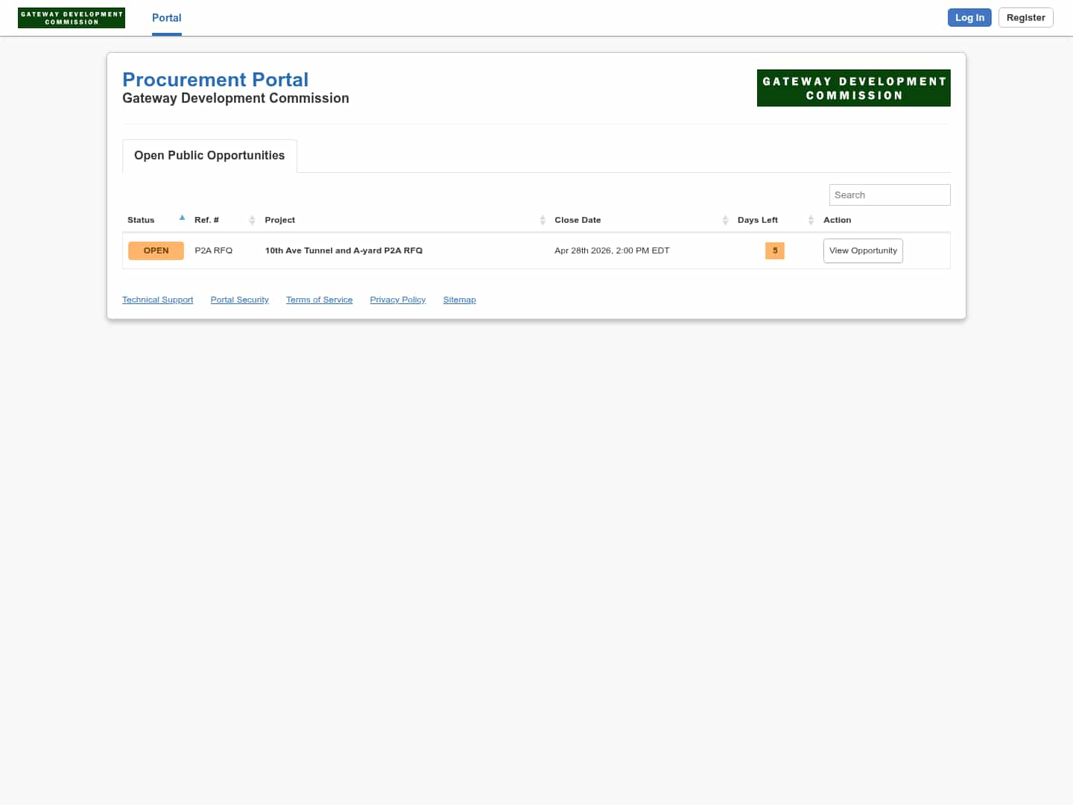Sort the table by Days Left column
This screenshot has height=805, width=1073.
(811, 220)
